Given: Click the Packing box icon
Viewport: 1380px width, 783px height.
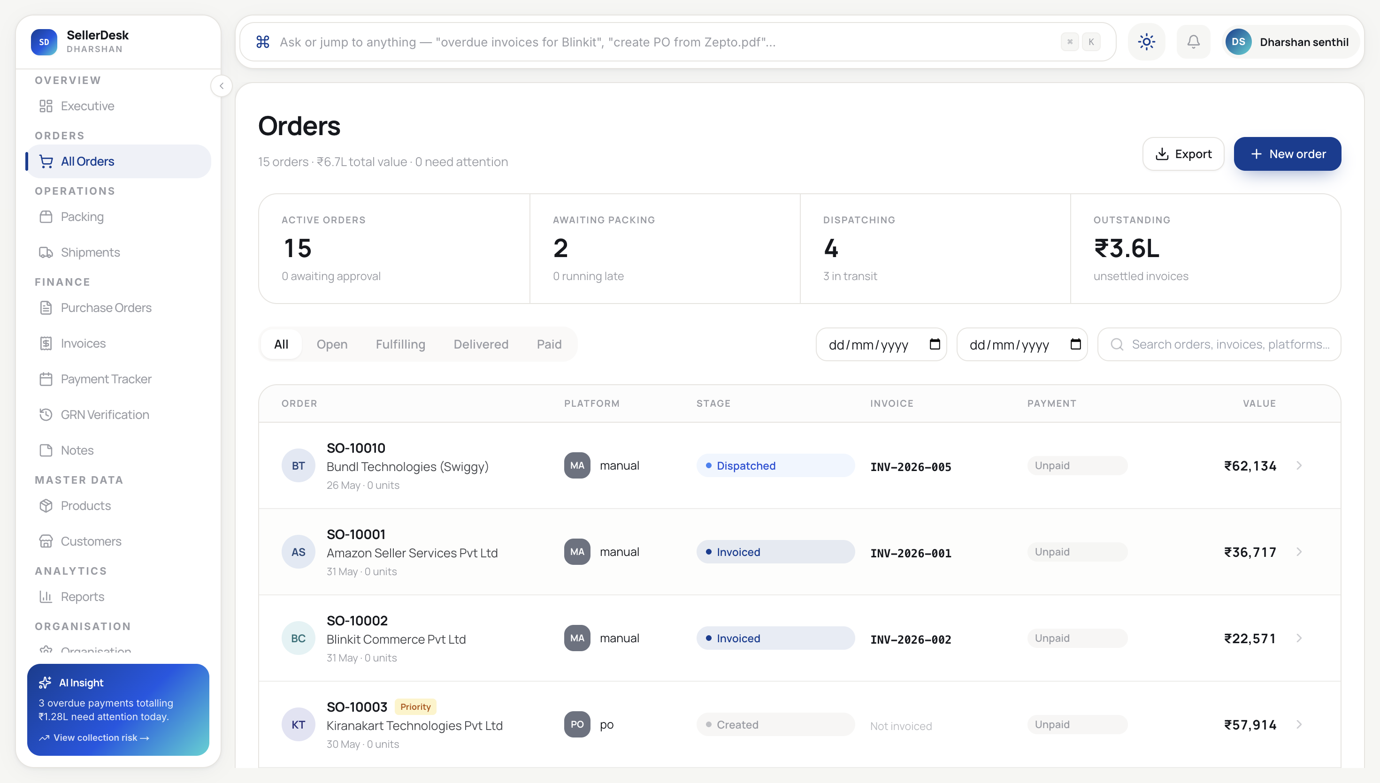Looking at the screenshot, I should (x=46, y=217).
